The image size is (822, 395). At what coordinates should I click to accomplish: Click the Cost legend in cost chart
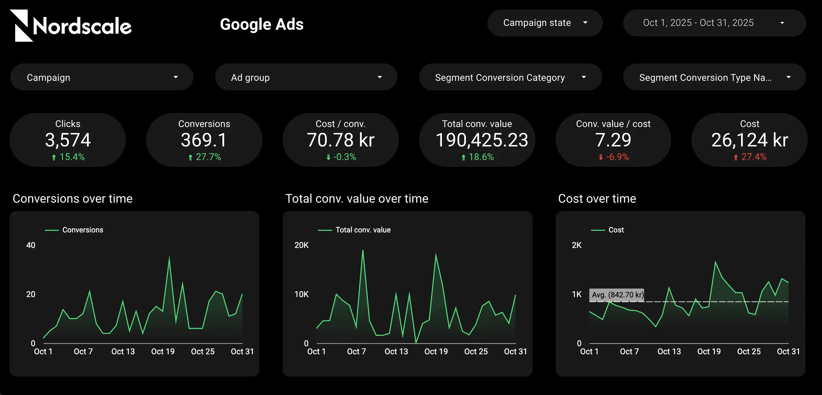(x=615, y=230)
